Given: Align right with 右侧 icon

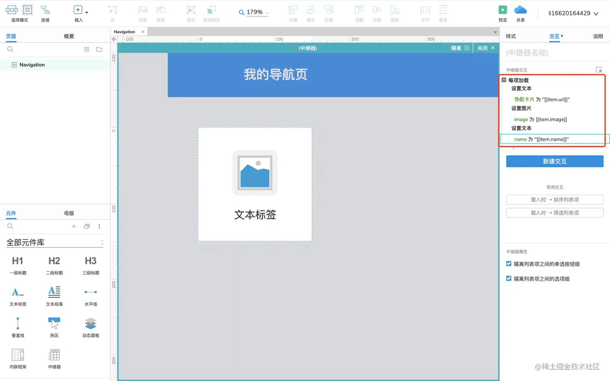Looking at the screenshot, I should pyautogui.click(x=328, y=10).
